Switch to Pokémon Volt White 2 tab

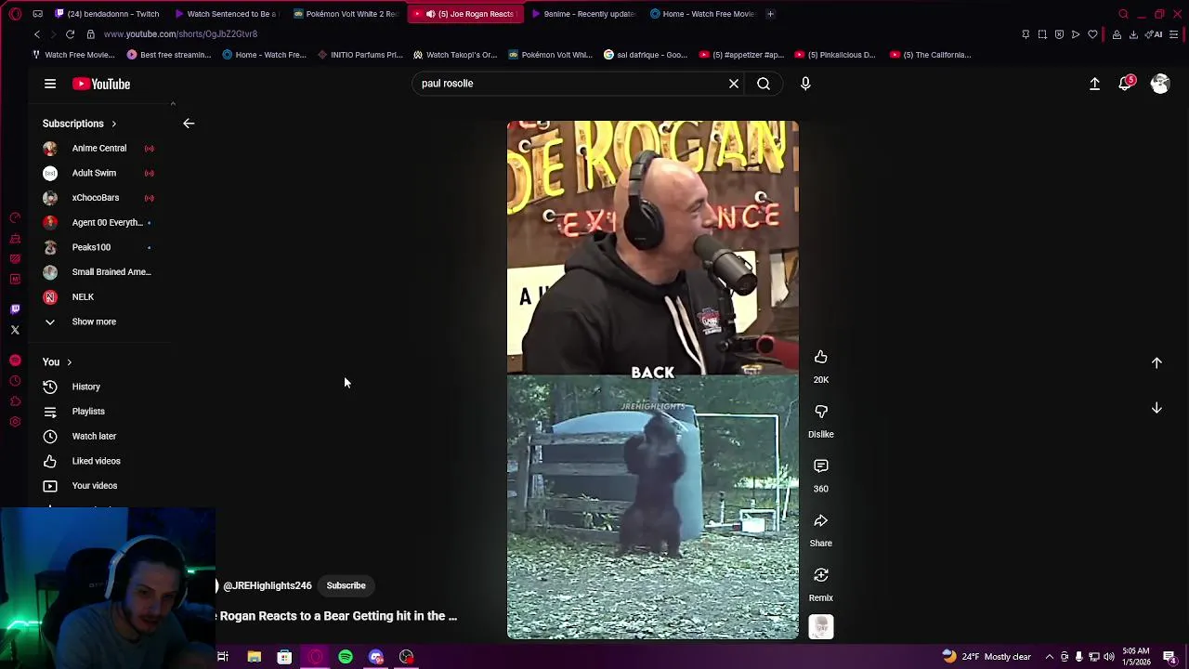(345, 14)
